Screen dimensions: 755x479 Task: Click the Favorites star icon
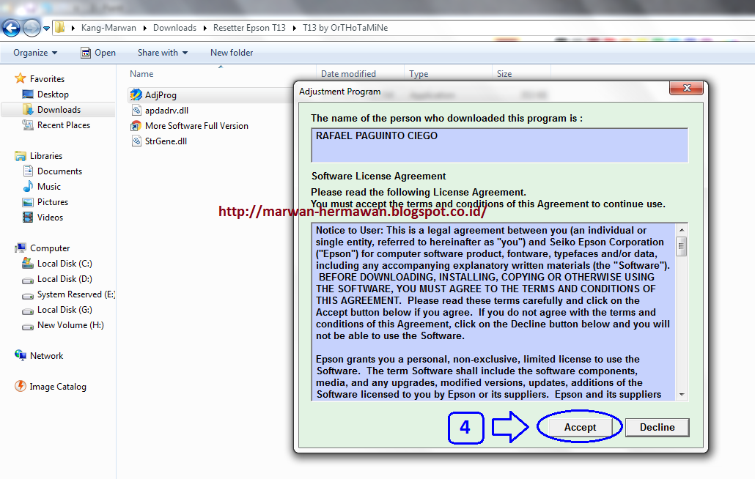(x=21, y=78)
